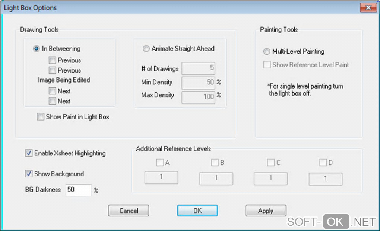Enable the second Next checkbox

(52, 101)
